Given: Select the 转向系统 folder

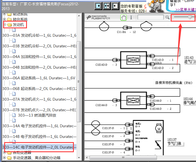Looking at the screenshot, I should pyautogui.click(x=20, y=19).
